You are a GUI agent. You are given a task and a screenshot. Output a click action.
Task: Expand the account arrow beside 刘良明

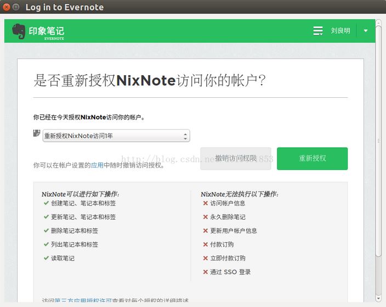click(x=366, y=31)
